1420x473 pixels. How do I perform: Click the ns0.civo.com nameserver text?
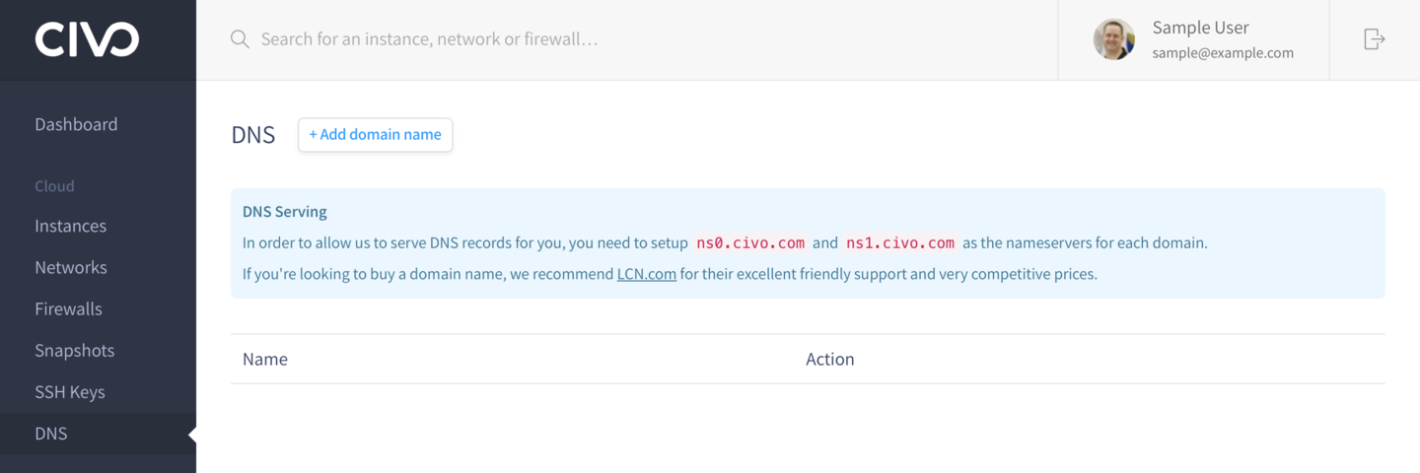pyautogui.click(x=750, y=242)
